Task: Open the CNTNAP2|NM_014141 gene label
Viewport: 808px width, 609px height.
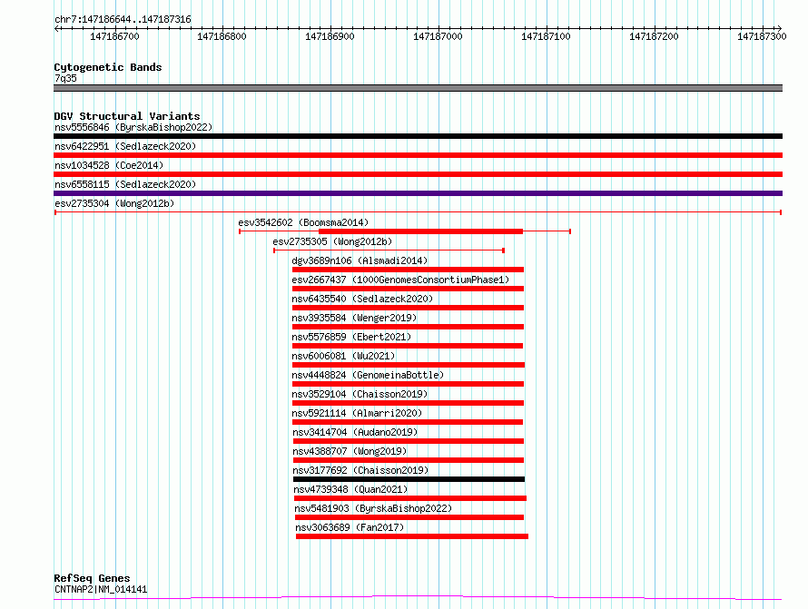Action: point(101,589)
